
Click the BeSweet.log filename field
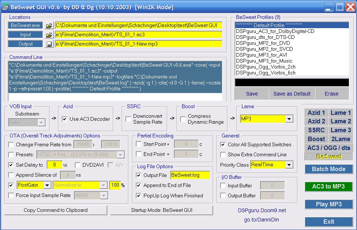coord(190,175)
